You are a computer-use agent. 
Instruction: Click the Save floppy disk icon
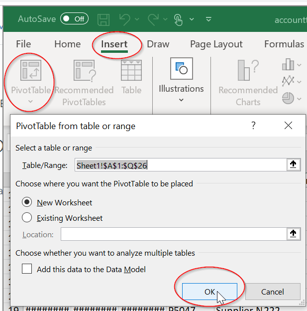tap(103, 19)
